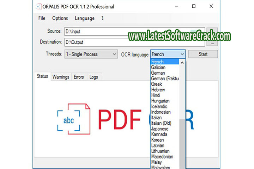This screenshot has width=254, height=169.
Task: Open the File menu
Action: (x=42, y=18)
